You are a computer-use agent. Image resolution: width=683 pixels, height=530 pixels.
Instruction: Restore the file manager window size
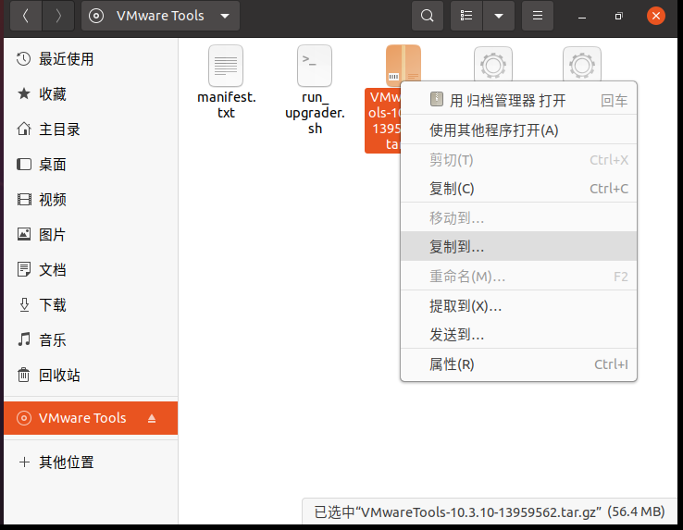pyautogui.click(x=618, y=17)
